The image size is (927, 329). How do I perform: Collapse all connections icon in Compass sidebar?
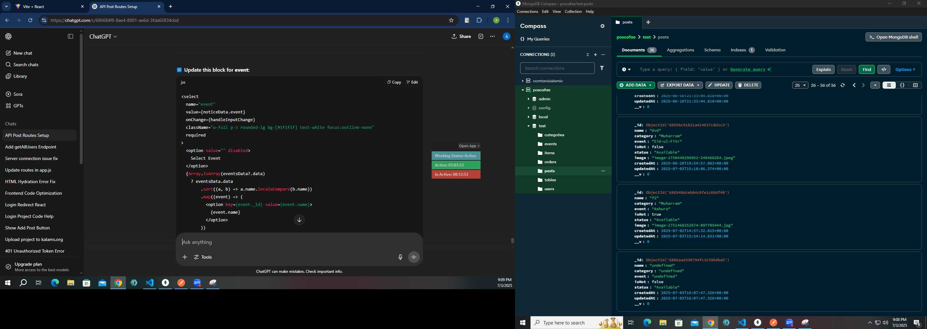(588, 55)
